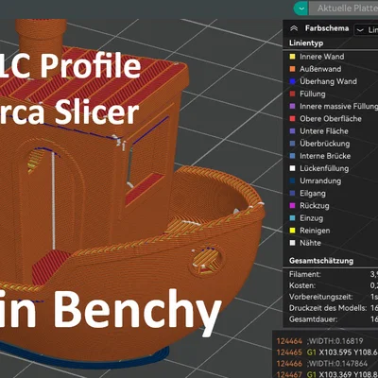The width and height of the screenshot is (378, 378).
Task: Click the Innere Wand yellow color swatch
Action: click(292, 57)
